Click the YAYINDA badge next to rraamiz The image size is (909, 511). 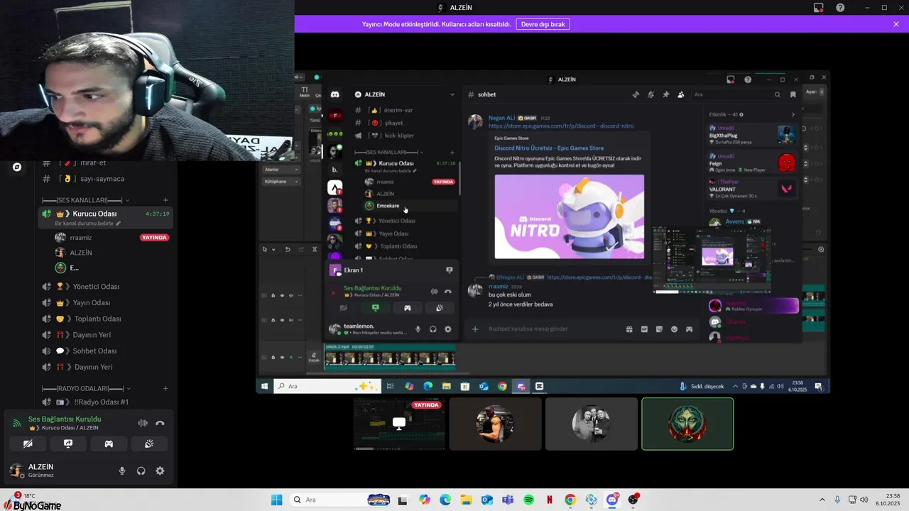pos(155,238)
